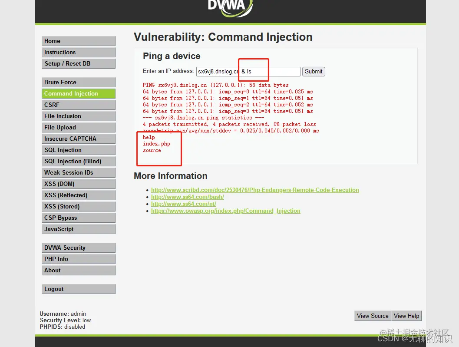Click the 'PING sx6vj8.dnslog.cn' output line
459x347 pixels.
[x=216, y=85]
